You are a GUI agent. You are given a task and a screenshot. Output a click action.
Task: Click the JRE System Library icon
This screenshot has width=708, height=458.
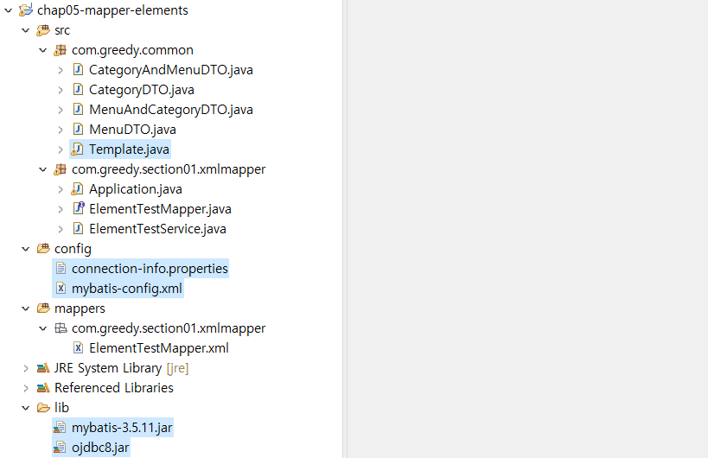pos(43,368)
